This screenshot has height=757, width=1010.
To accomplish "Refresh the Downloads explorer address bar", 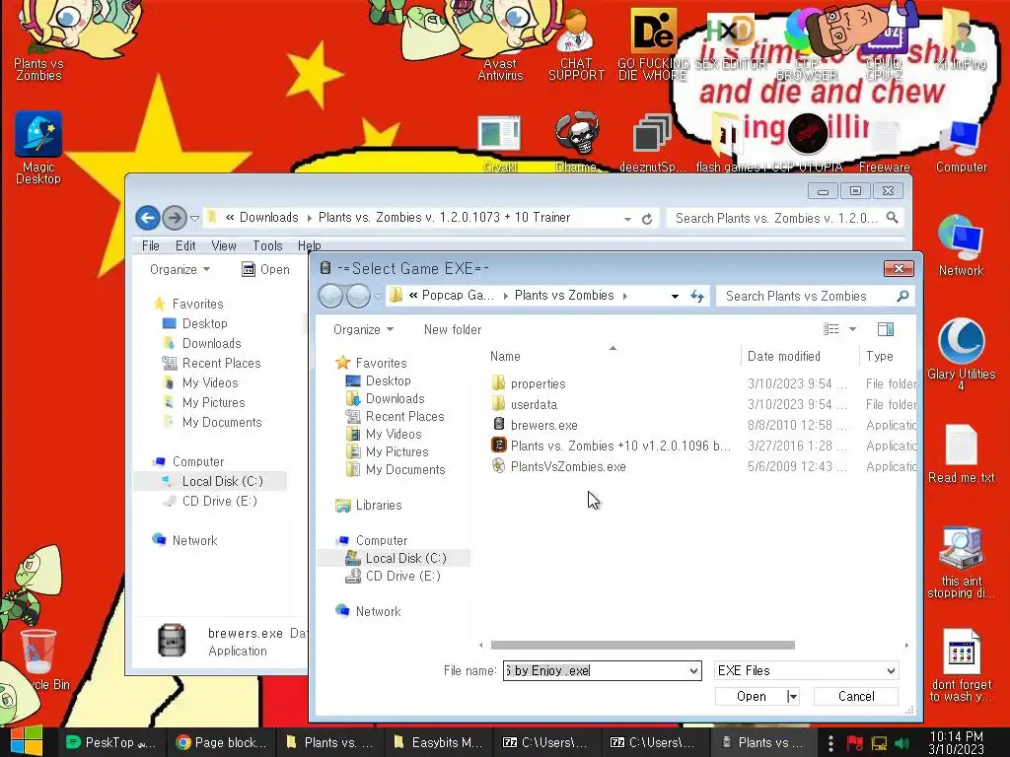I will click(647, 219).
